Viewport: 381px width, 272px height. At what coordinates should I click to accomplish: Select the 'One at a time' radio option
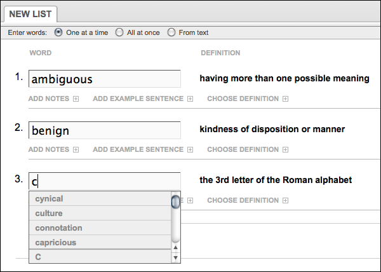tap(59, 32)
